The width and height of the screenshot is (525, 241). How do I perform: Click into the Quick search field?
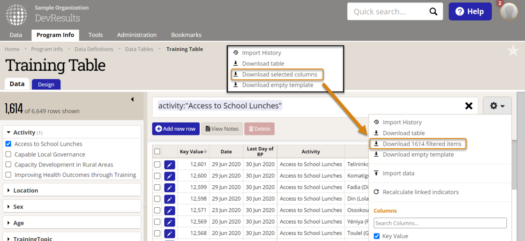pos(389,12)
